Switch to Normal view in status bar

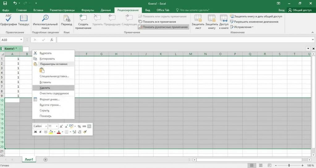tap(252, 166)
